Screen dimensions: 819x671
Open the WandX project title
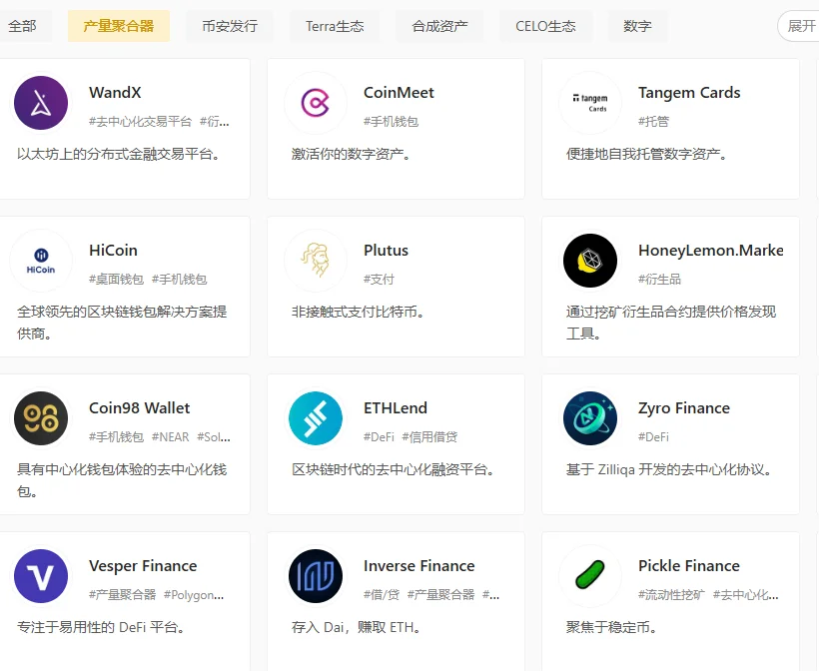point(115,93)
